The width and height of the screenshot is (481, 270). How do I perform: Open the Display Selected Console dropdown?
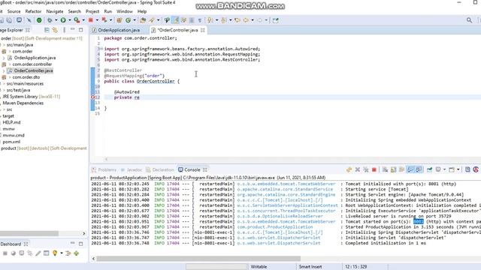coord(444,169)
